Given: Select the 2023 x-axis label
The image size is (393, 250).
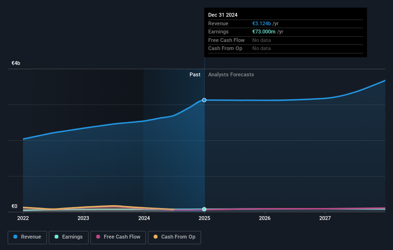Looking at the screenshot, I should click(x=83, y=219).
